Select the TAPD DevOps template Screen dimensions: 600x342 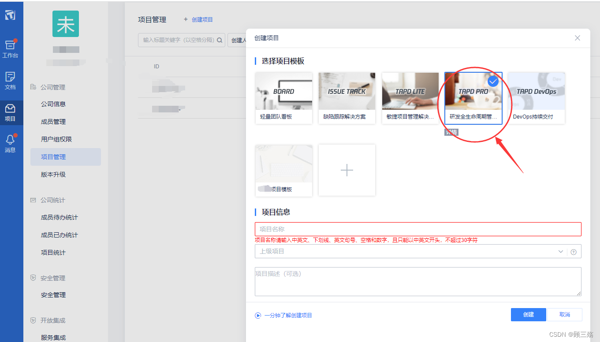point(537,98)
